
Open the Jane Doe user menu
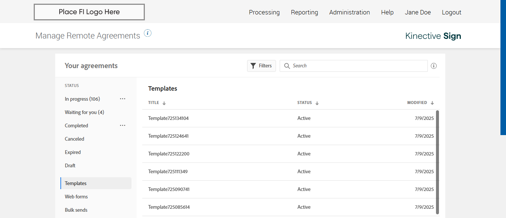click(x=418, y=12)
